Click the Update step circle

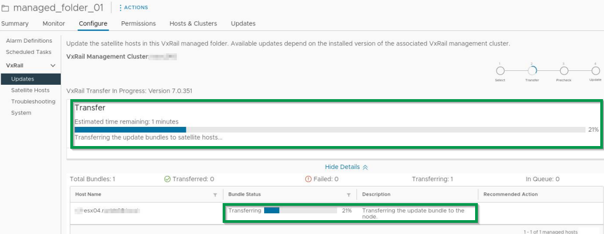(x=595, y=70)
